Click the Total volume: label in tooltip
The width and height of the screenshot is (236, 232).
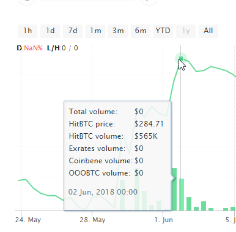93,112
